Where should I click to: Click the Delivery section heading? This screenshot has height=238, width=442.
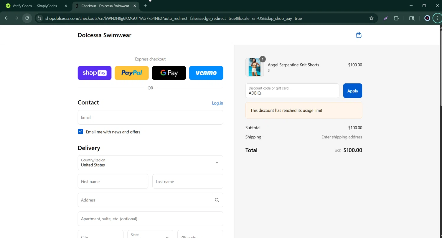click(89, 148)
